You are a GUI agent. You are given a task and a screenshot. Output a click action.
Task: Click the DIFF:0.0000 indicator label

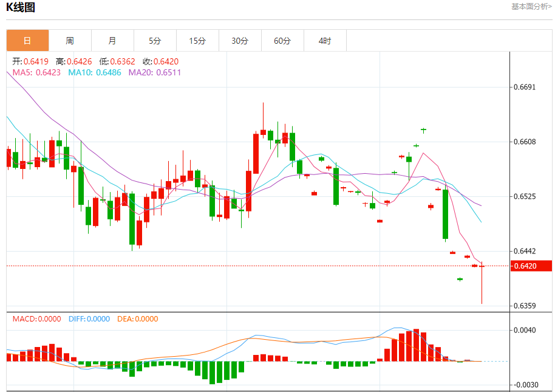[89, 318]
